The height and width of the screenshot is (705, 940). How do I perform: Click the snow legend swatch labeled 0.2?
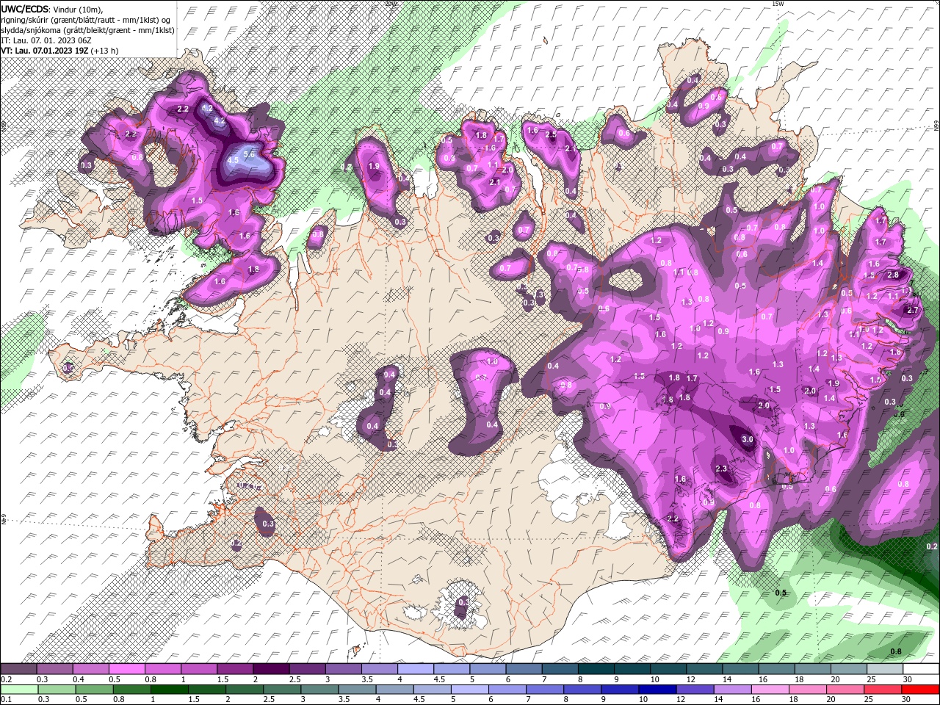(18, 669)
